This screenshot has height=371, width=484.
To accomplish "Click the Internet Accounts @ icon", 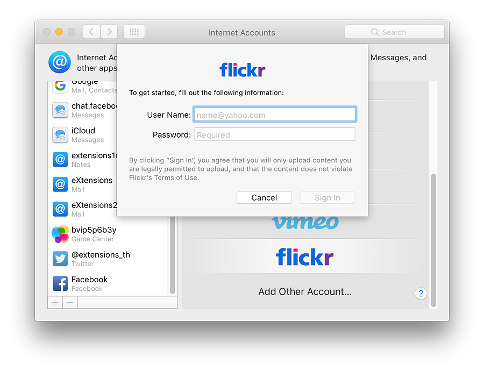I will pyautogui.click(x=60, y=62).
